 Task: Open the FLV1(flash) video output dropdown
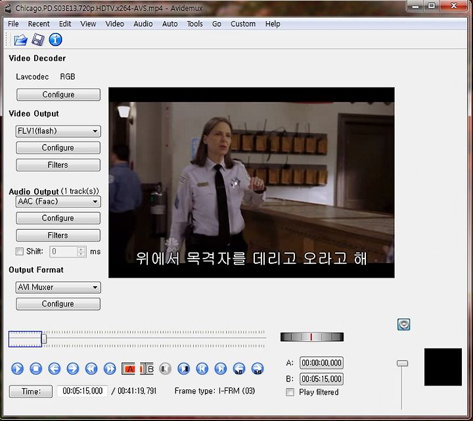[58, 131]
